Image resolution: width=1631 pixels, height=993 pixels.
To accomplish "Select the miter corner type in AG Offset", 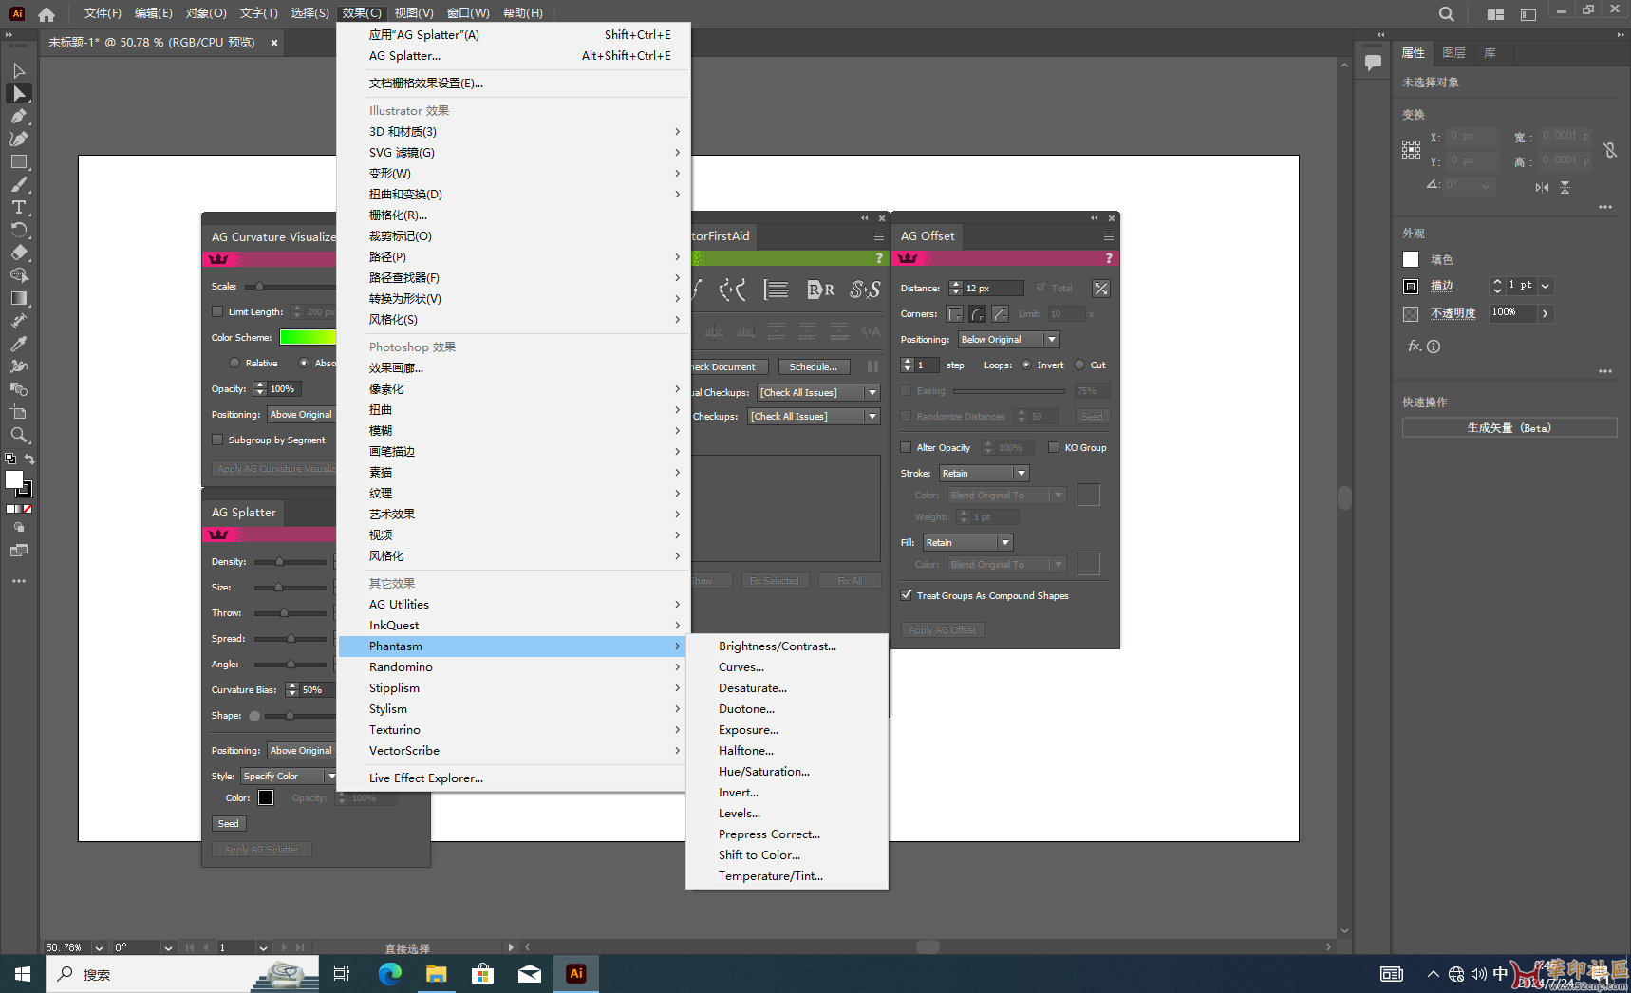I will tap(955, 314).
